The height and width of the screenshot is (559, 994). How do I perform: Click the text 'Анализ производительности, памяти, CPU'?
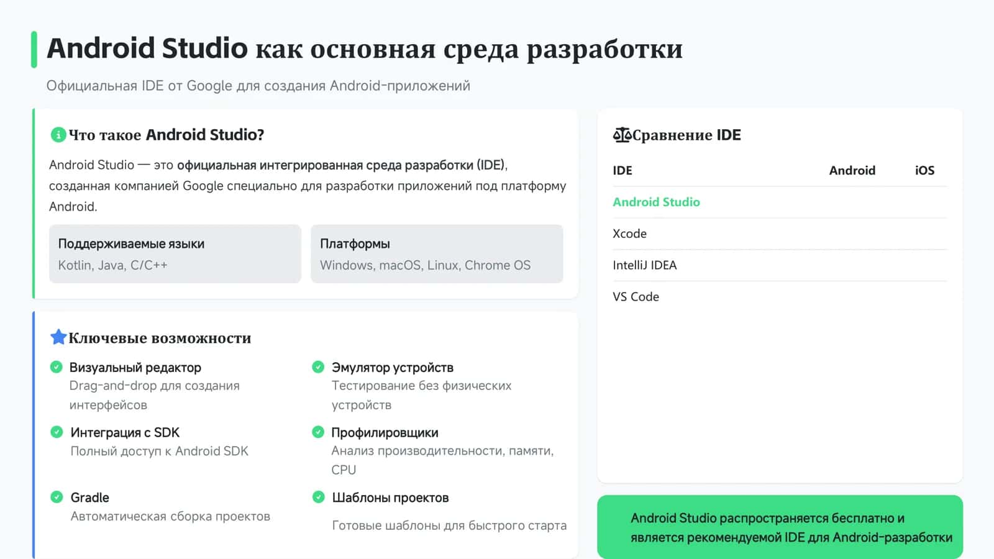pyautogui.click(x=442, y=460)
